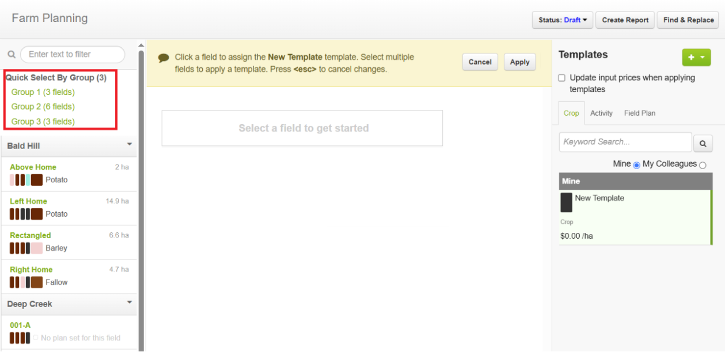Click the green plus add template button
This screenshot has height=352, width=725.
pyautogui.click(x=696, y=58)
